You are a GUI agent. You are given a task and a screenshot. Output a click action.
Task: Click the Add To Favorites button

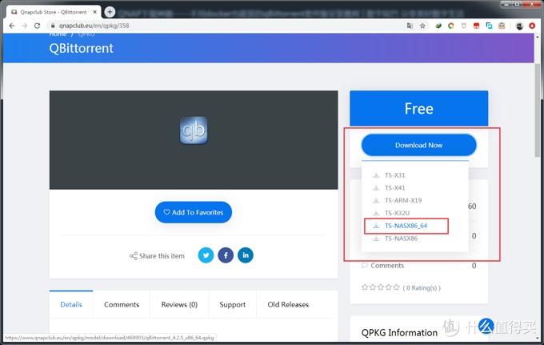point(194,212)
